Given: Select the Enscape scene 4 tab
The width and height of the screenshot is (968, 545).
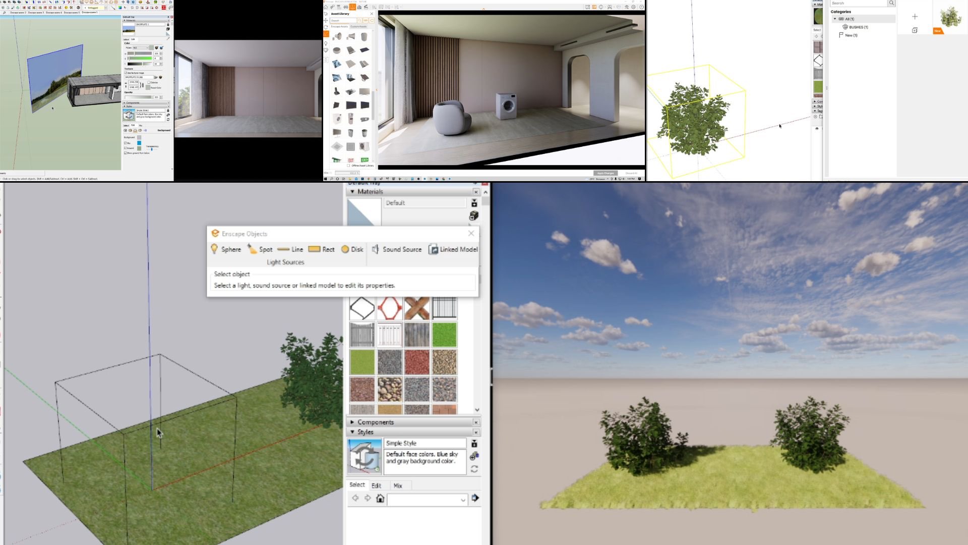Looking at the screenshot, I should point(54,13).
